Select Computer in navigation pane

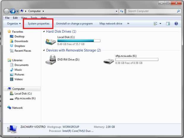[18, 89]
